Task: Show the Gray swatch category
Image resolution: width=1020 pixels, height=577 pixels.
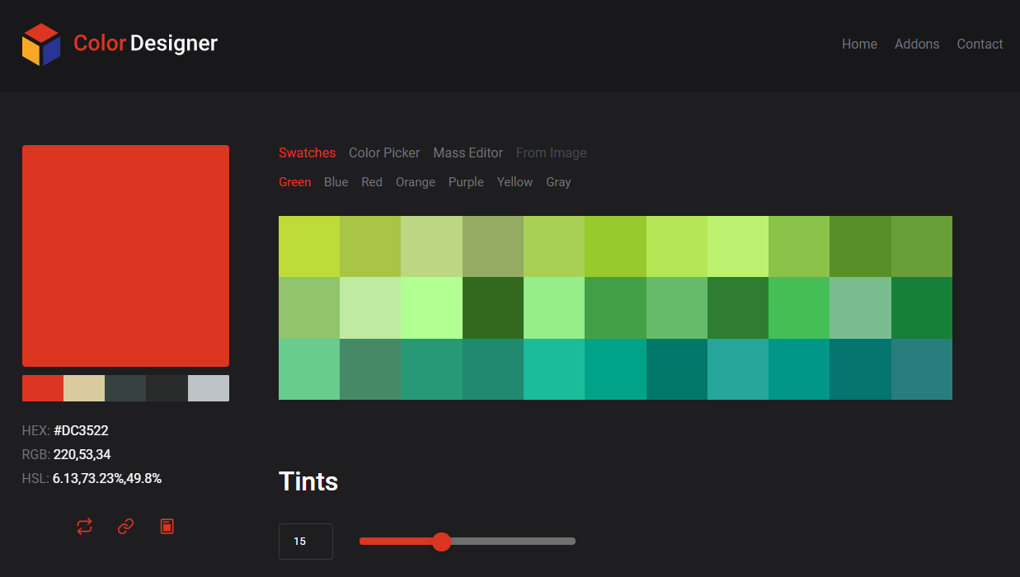Action: [x=558, y=182]
